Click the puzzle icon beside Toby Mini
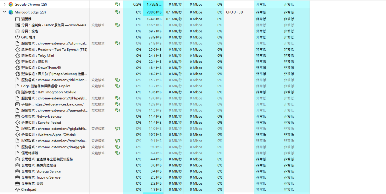Image resolution: width=386 pixels, height=194 pixels. 17,56
